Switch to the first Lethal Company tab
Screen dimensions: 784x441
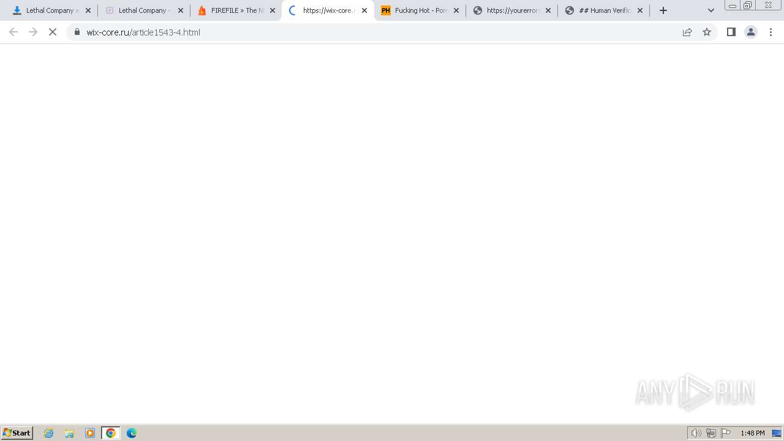pyautogui.click(x=51, y=10)
